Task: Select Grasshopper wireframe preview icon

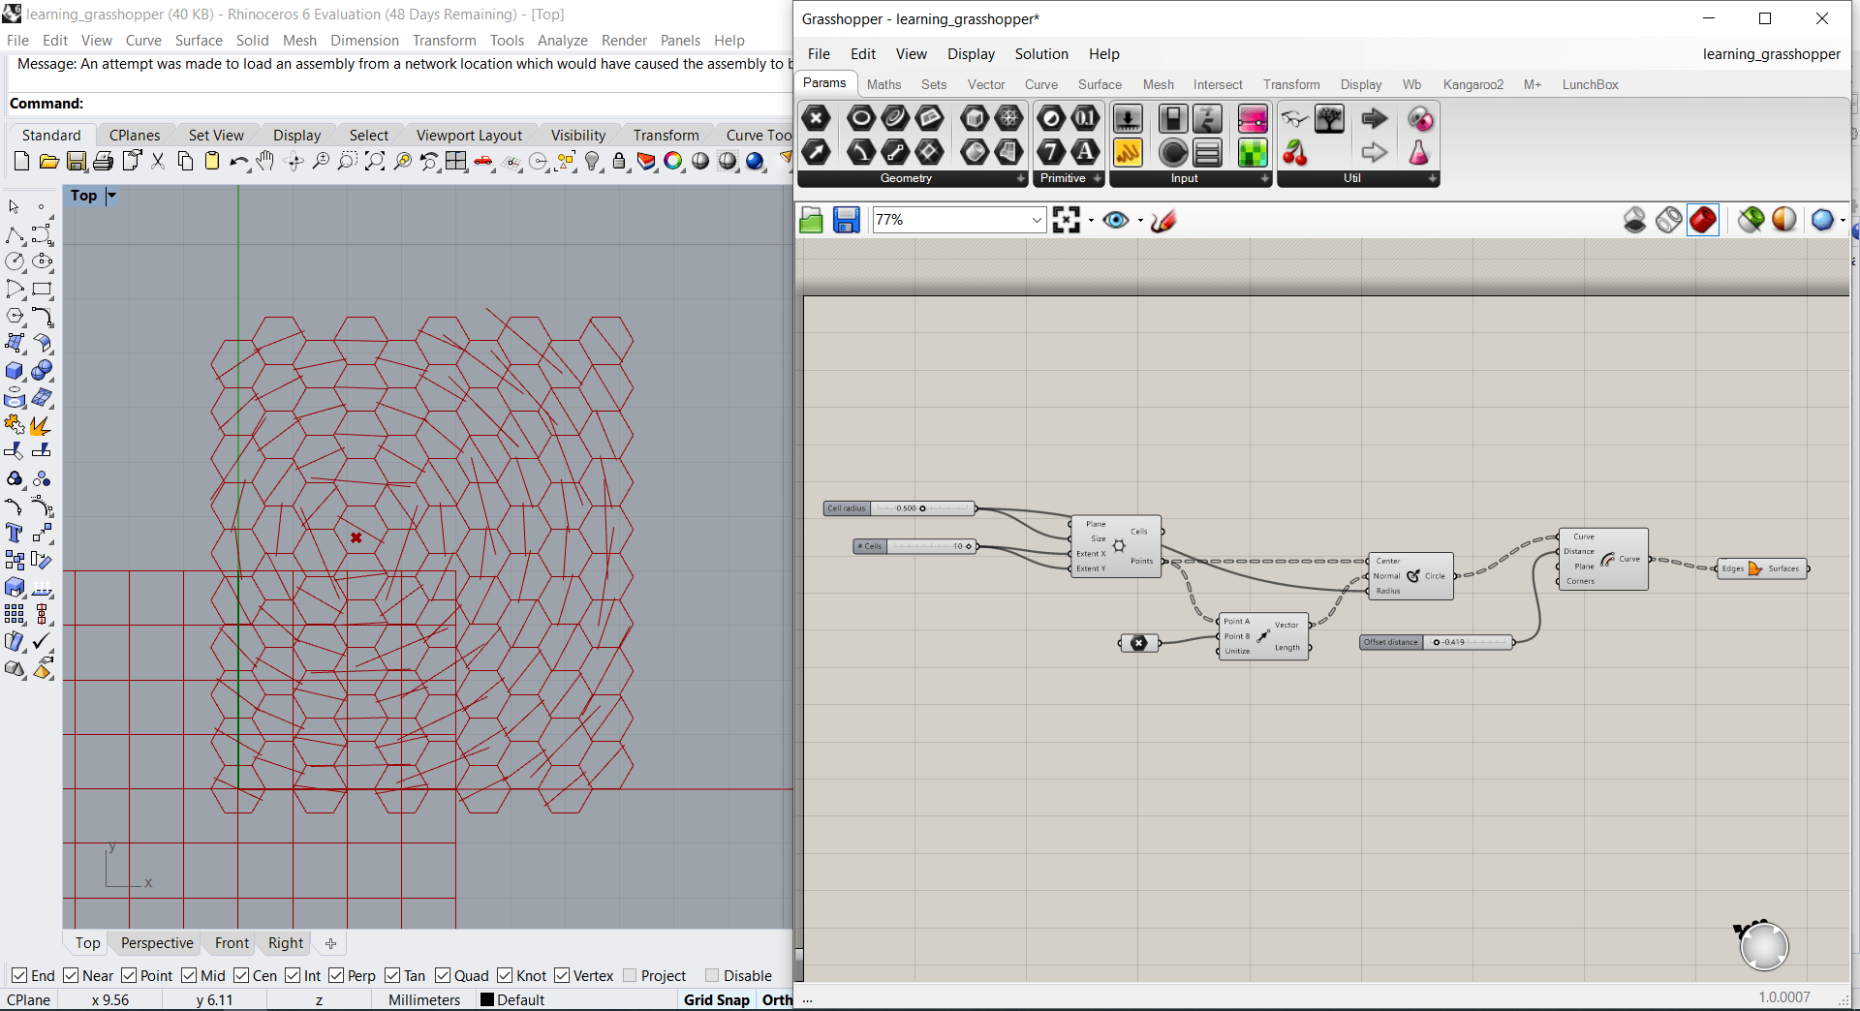Action: pos(1669,221)
